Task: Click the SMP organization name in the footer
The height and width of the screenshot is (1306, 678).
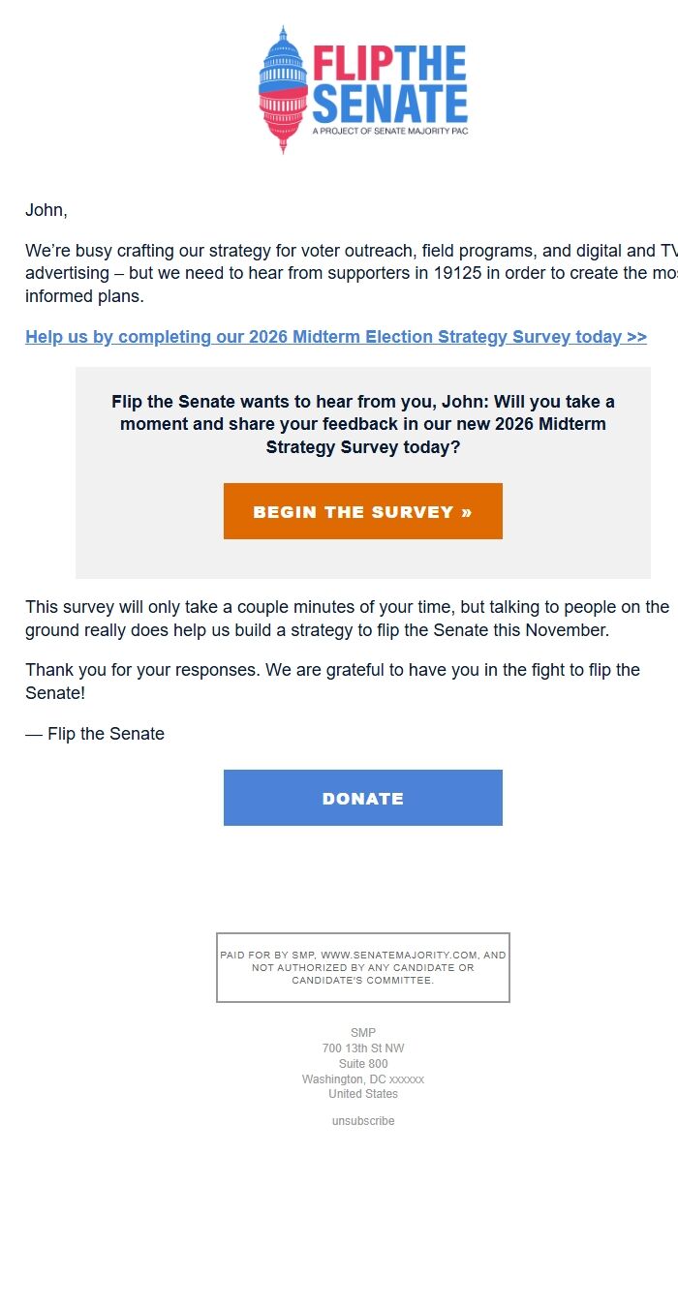Action: click(362, 1032)
